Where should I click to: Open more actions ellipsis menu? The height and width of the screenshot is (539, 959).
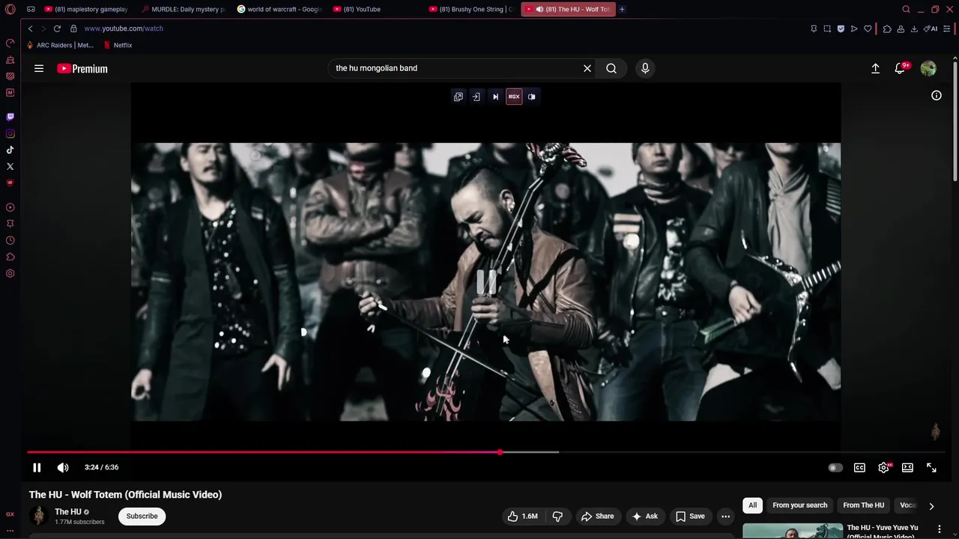725,516
